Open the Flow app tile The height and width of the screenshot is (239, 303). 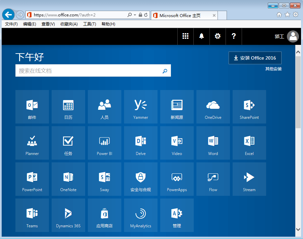(213, 179)
